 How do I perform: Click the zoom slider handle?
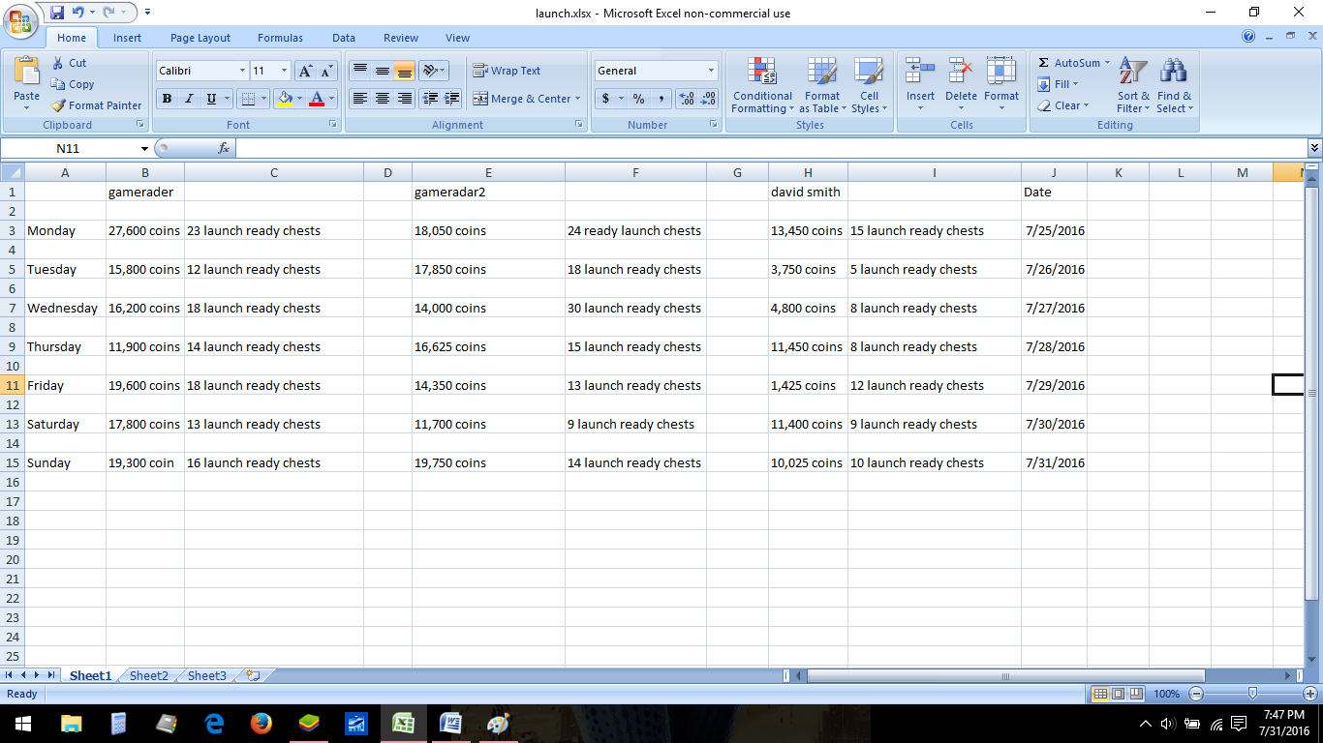[x=1253, y=694]
